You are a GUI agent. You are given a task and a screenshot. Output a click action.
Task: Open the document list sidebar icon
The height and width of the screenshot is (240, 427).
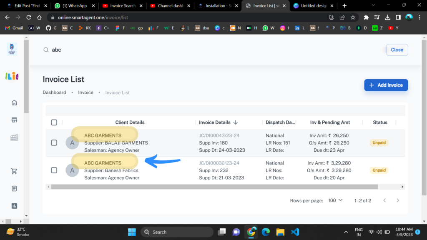pyautogui.click(x=15, y=188)
